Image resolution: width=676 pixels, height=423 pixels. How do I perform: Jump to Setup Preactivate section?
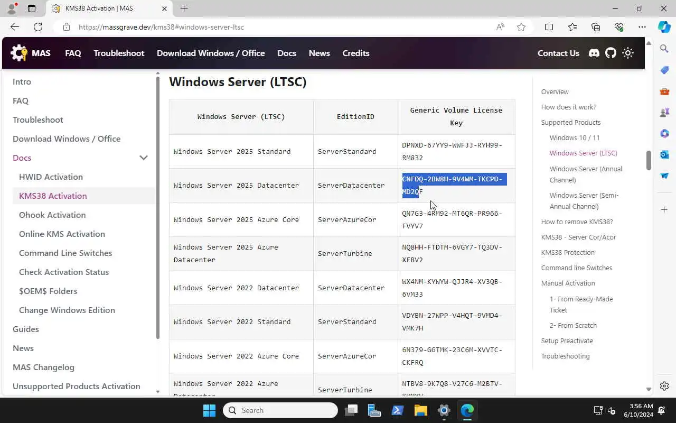pyautogui.click(x=567, y=341)
